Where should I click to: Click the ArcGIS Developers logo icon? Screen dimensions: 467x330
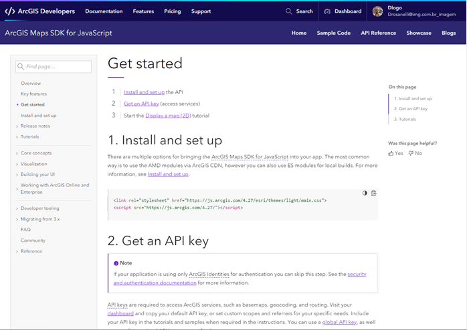pos(10,11)
